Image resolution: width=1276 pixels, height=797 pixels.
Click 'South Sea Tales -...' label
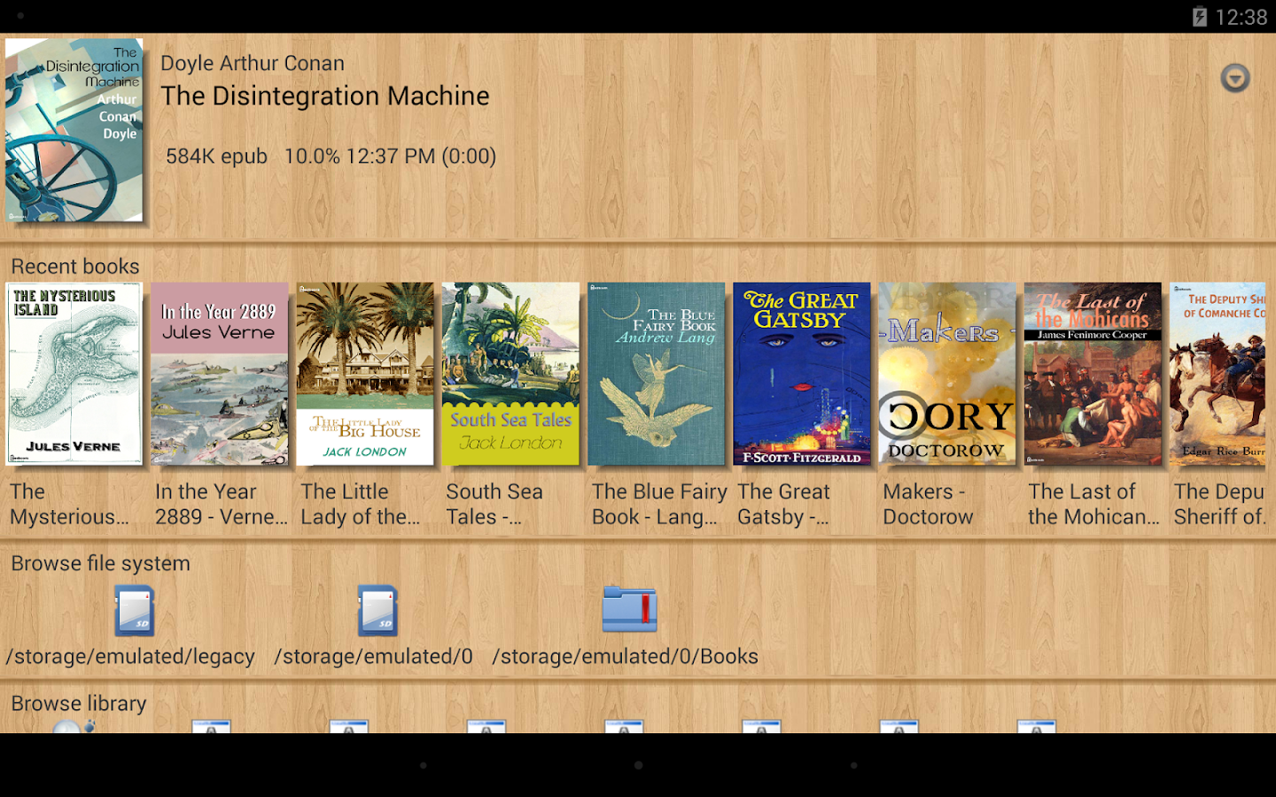coord(494,504)
